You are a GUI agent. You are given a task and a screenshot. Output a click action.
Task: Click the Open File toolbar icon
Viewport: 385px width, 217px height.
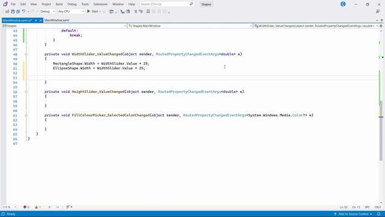tap(7, 11)
